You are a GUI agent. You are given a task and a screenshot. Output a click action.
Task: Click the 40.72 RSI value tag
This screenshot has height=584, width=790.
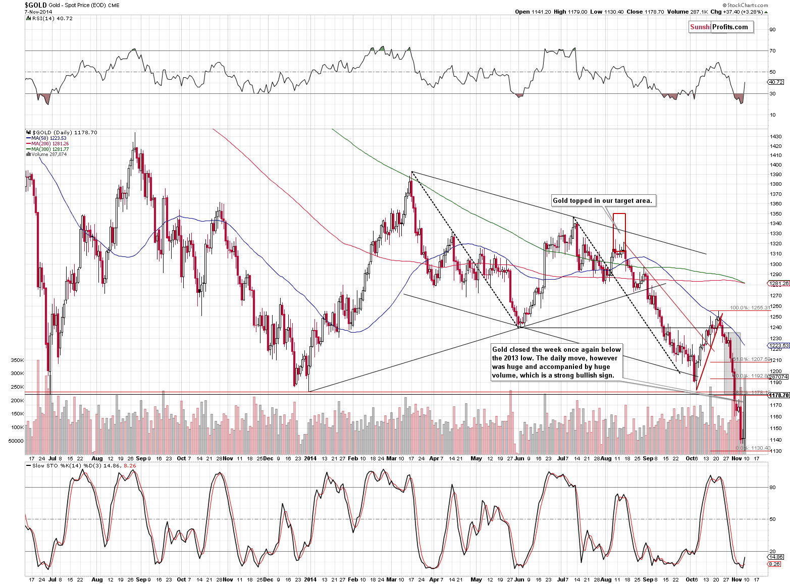(776, 82)
